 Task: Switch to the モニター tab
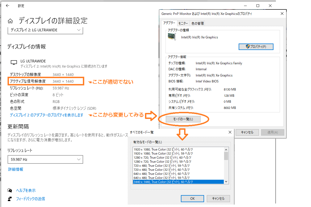coord(183,24)
